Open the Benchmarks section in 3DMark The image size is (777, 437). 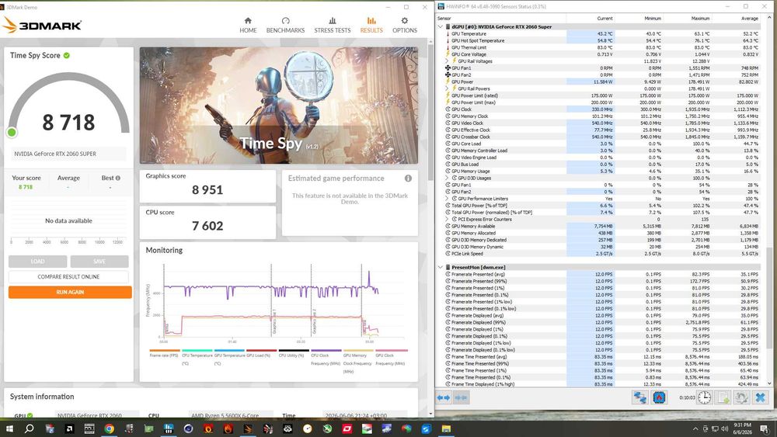pos(285,26)
